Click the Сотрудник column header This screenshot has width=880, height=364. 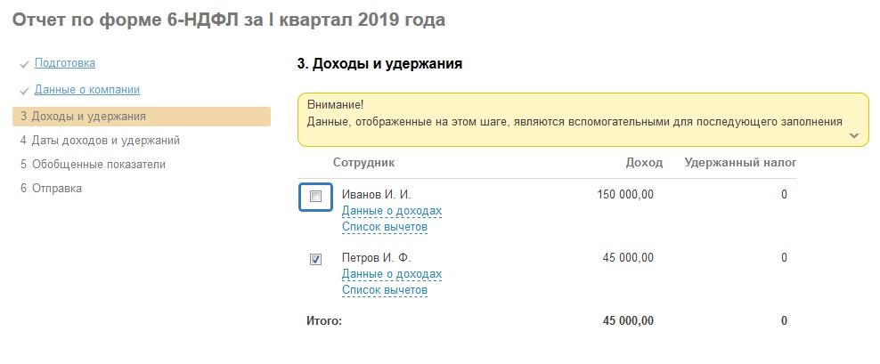pyautogui.click(x=363, y=163)
